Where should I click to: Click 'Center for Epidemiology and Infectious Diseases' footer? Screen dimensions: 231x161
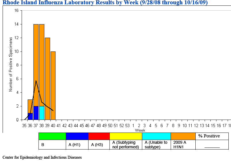42,157
